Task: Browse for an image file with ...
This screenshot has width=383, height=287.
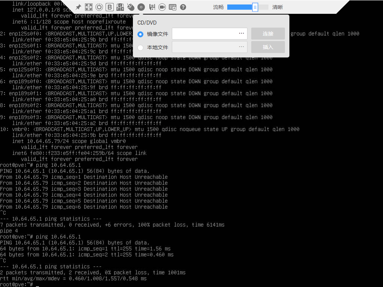Action: coord(241,34)
